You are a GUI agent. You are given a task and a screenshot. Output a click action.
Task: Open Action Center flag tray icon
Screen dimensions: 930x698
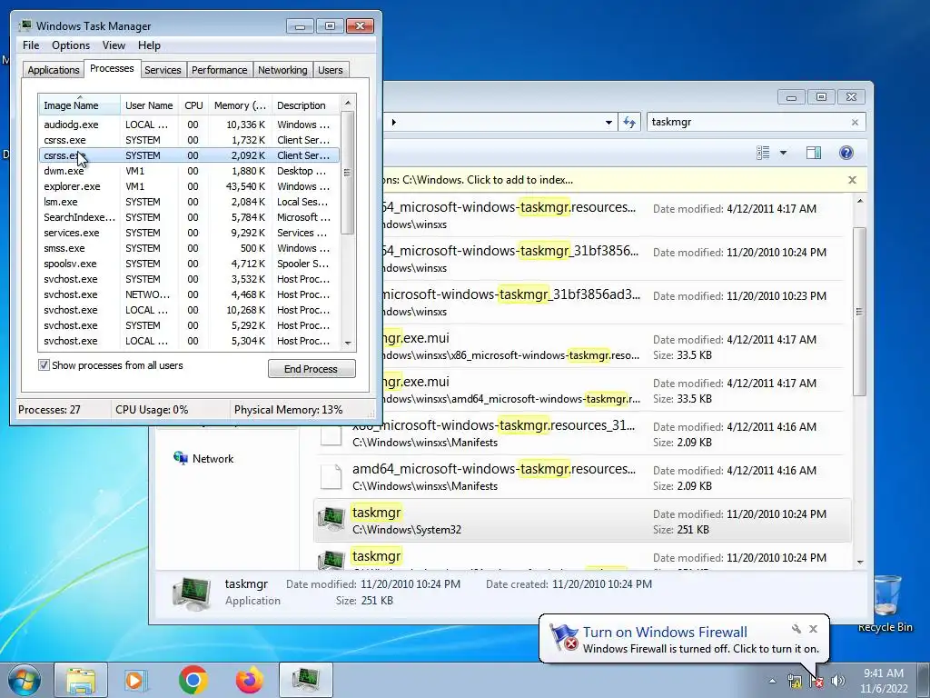816,681
